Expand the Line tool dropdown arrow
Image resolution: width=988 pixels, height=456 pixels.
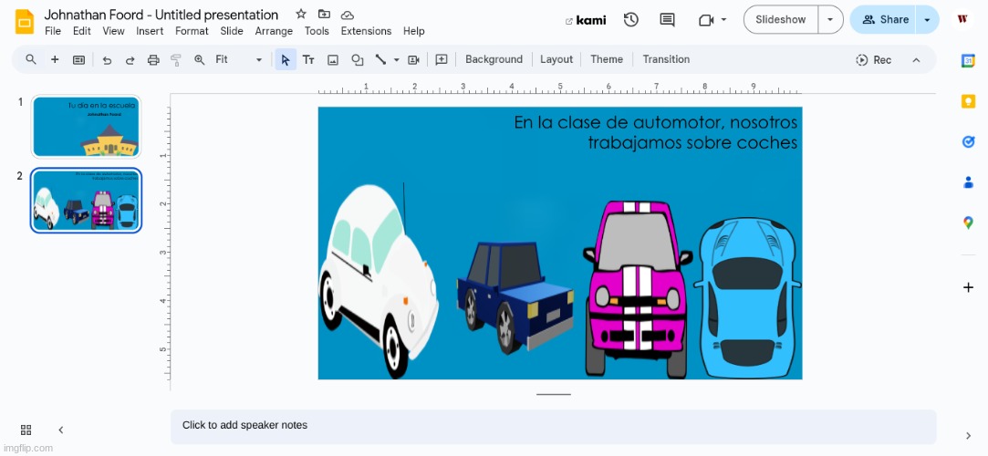coord(396,60)
